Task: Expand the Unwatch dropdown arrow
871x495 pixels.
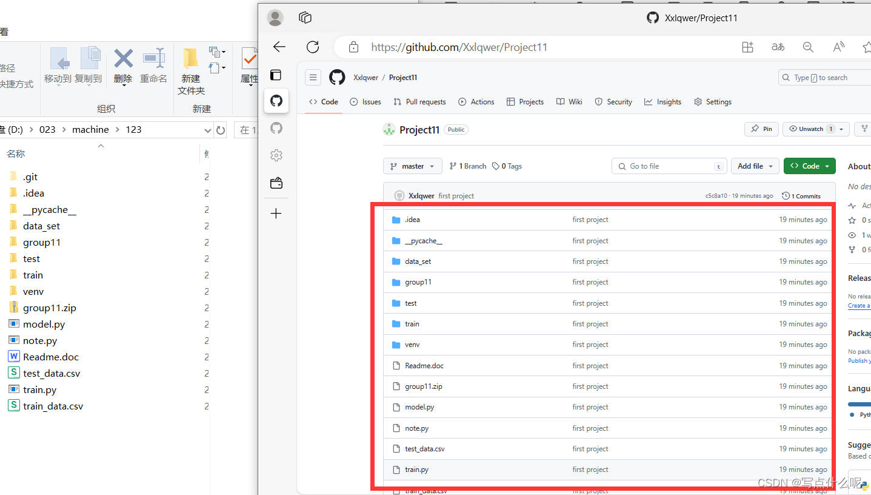Action: click(x=841, y=129)
